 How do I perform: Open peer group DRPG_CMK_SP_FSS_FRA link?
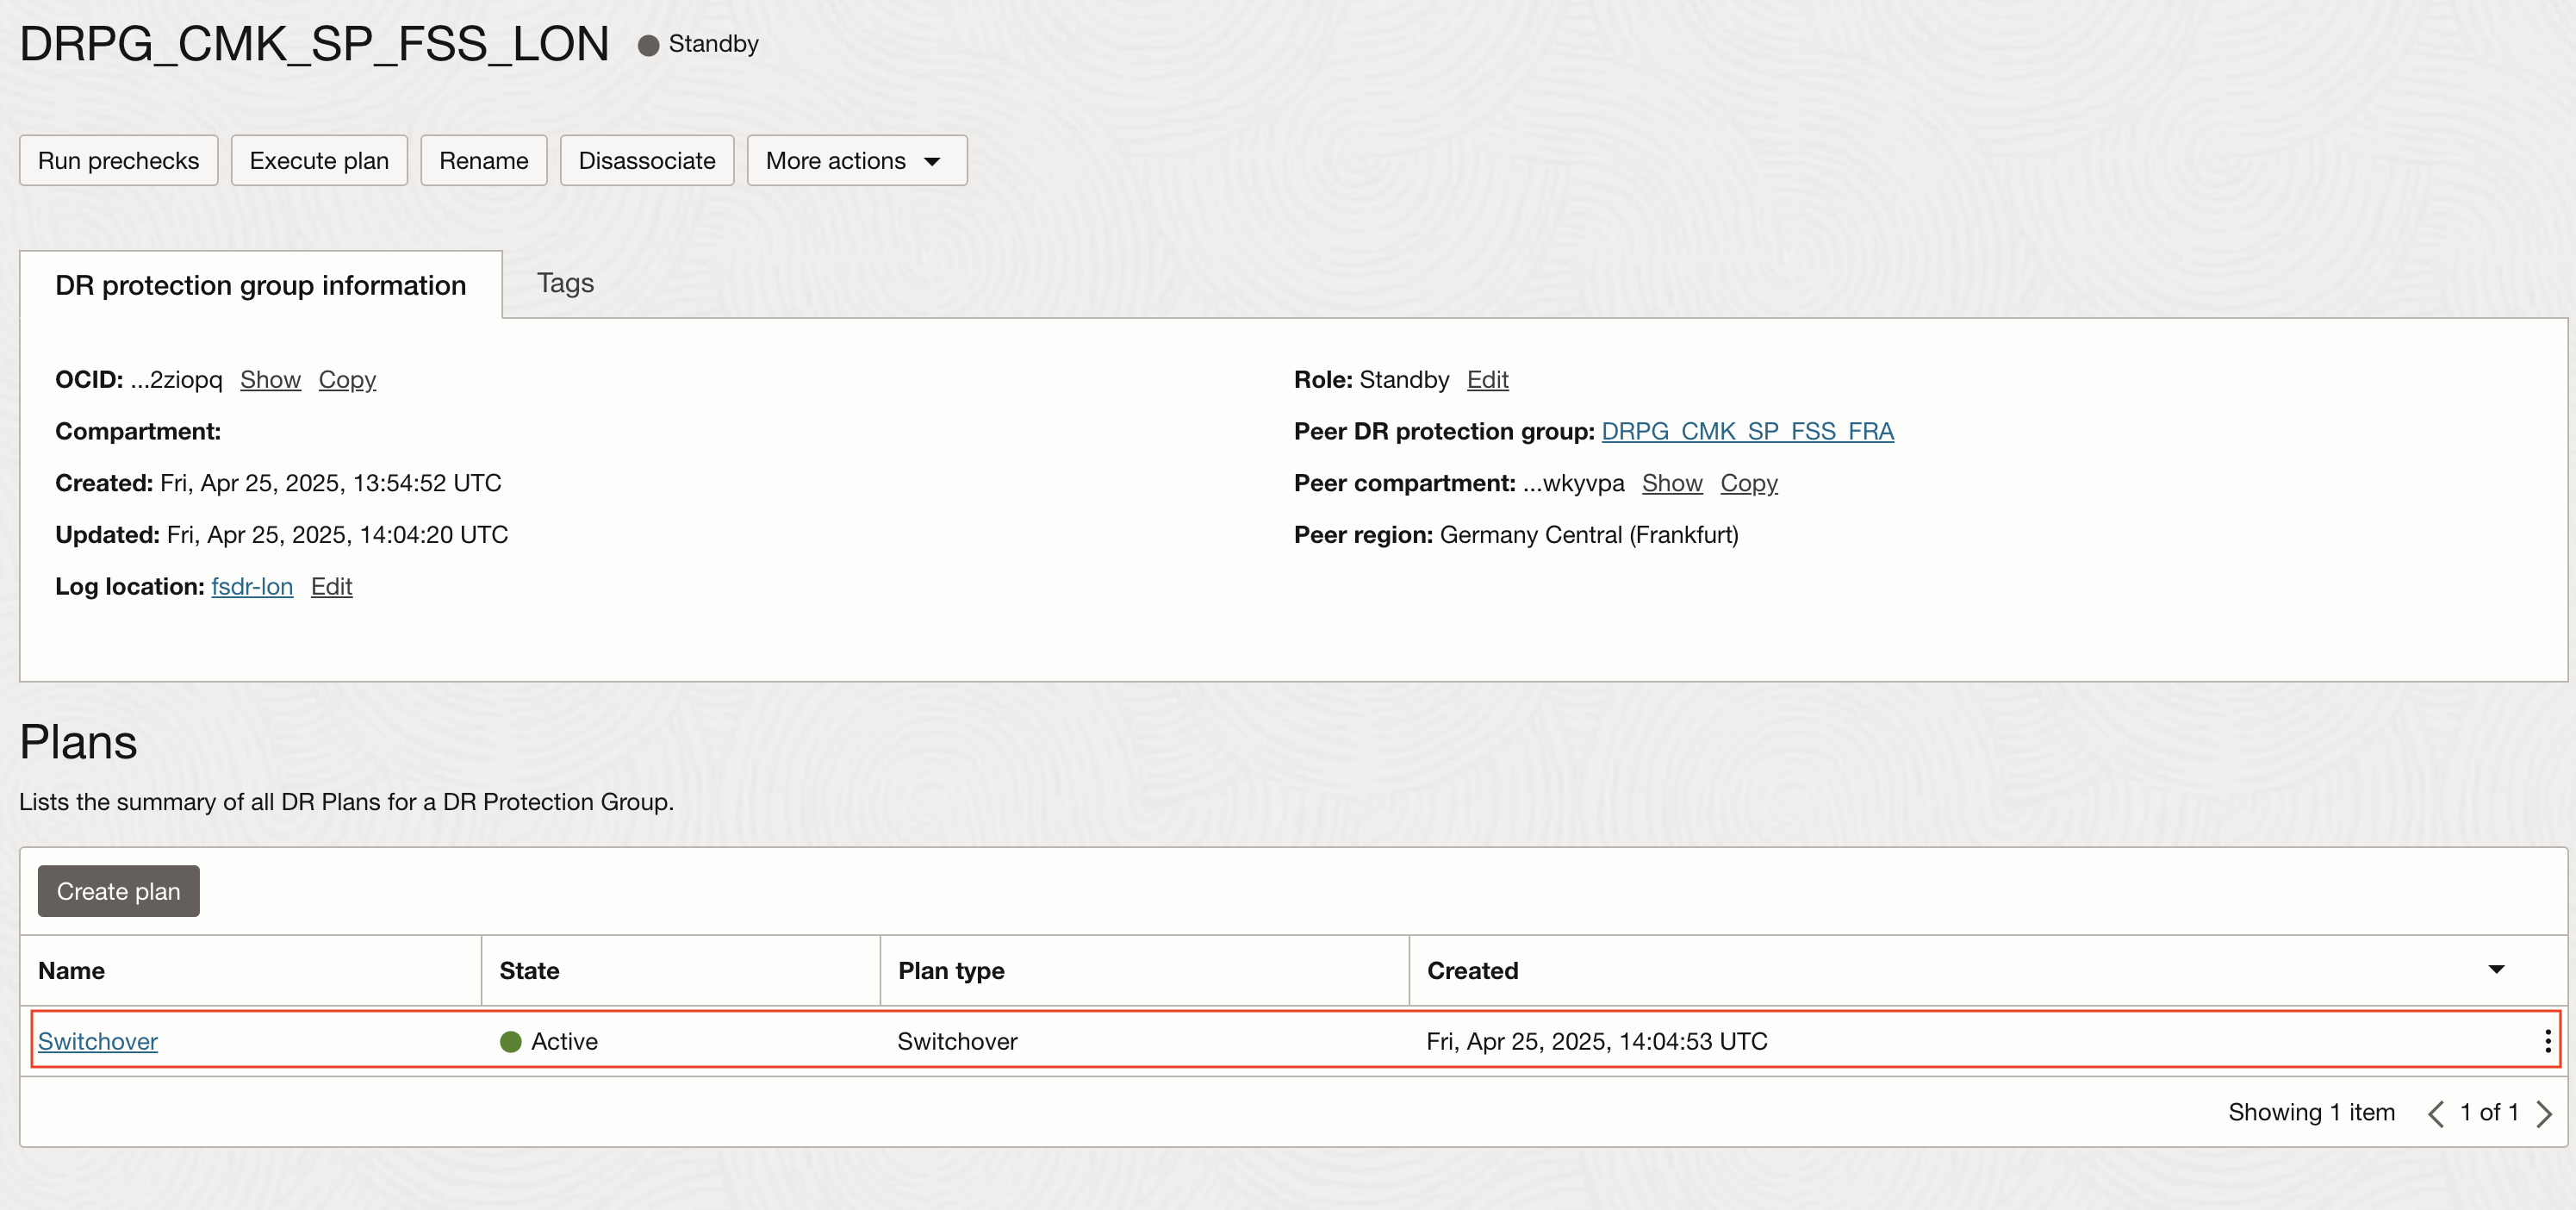coord(1747,431)
